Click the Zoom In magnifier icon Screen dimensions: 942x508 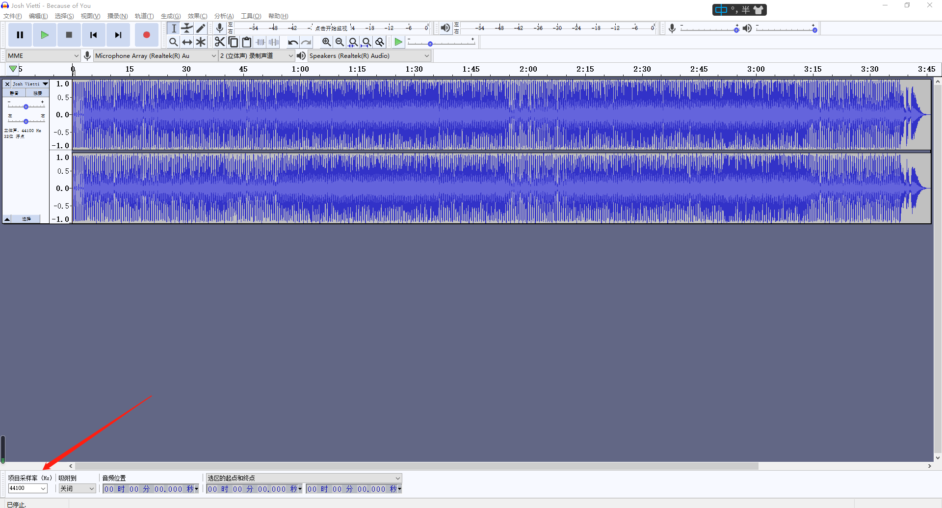(326, 42)
